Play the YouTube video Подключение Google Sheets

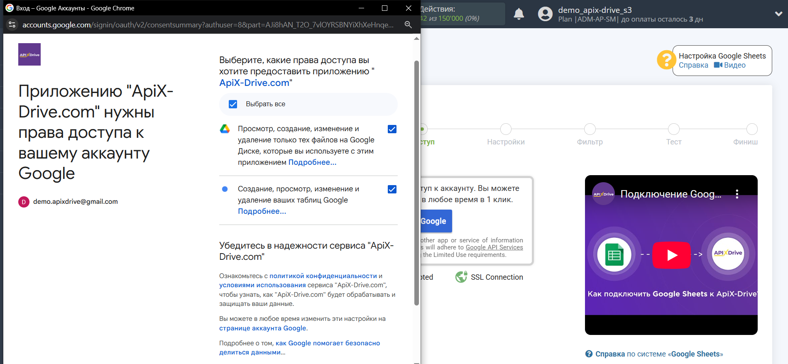[x=671, y=255]
